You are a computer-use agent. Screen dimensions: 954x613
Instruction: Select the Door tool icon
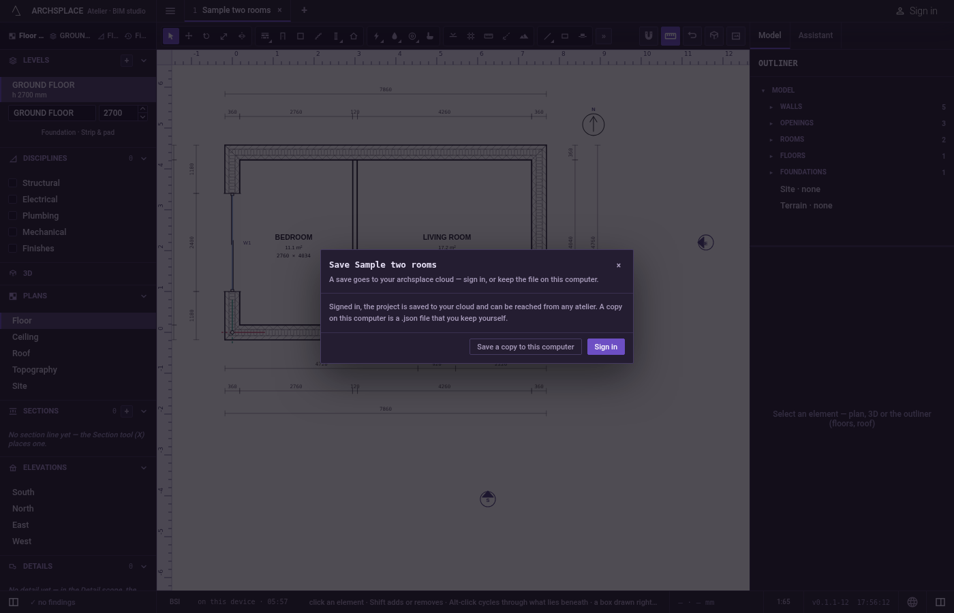[283, 36]
